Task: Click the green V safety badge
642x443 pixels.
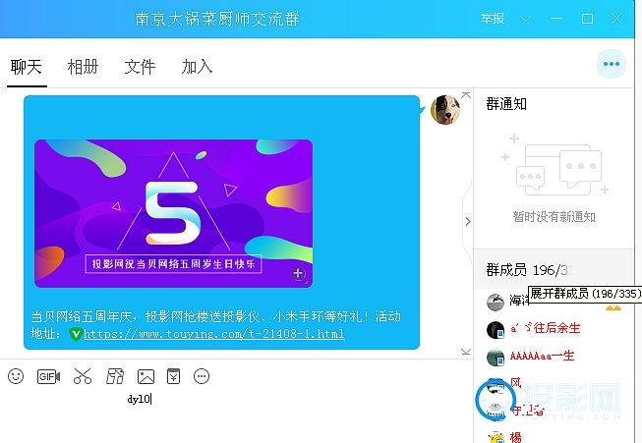Action: (76, 334)
